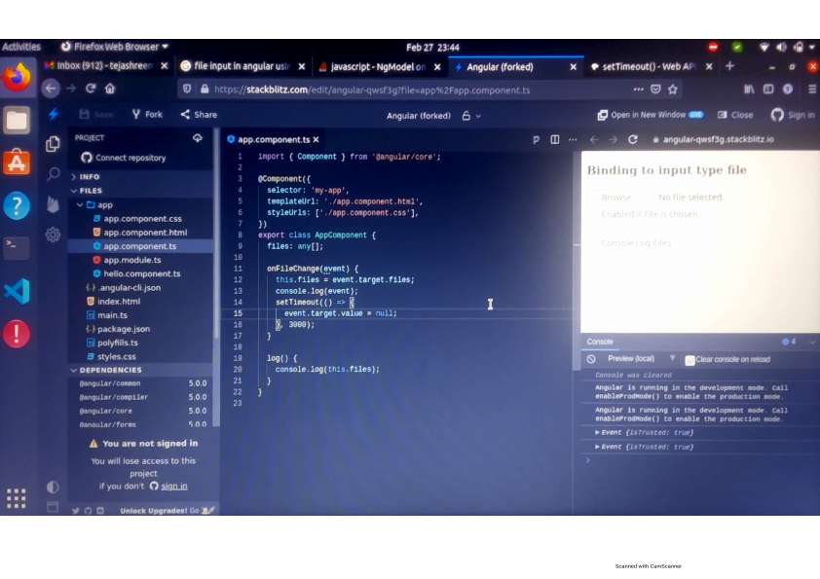Open the Firebase deploy icon in the sidebar
820x579 pixels.
click(x=53, y=203)
